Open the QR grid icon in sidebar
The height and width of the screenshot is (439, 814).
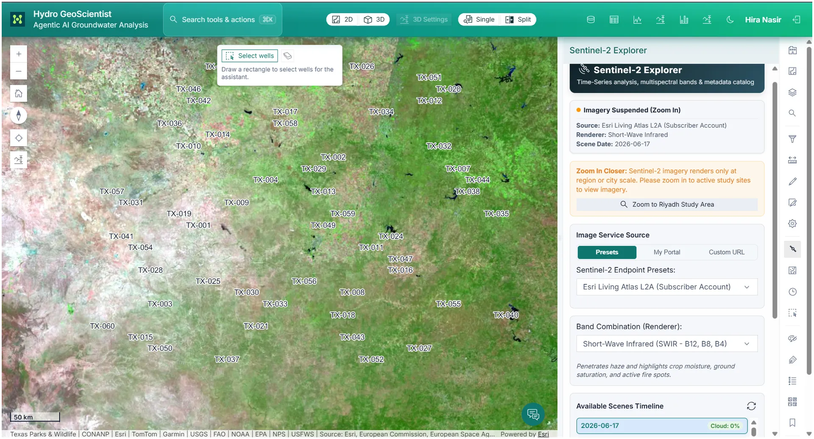(x=792, y=402)
